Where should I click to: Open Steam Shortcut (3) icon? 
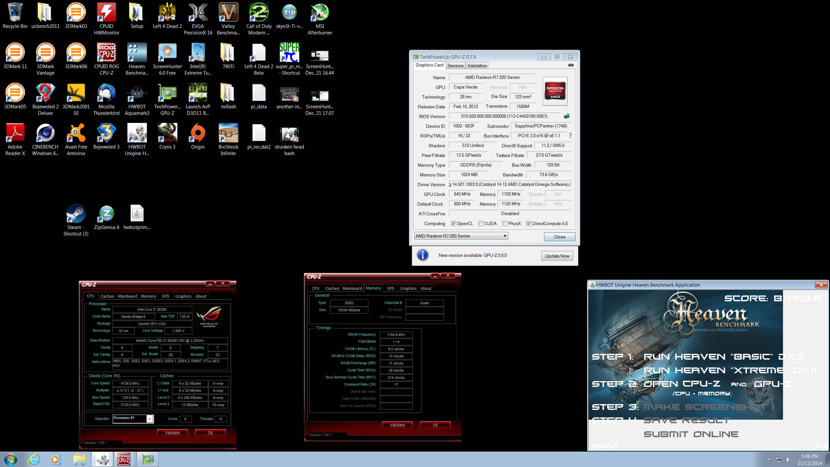(76, 220)
